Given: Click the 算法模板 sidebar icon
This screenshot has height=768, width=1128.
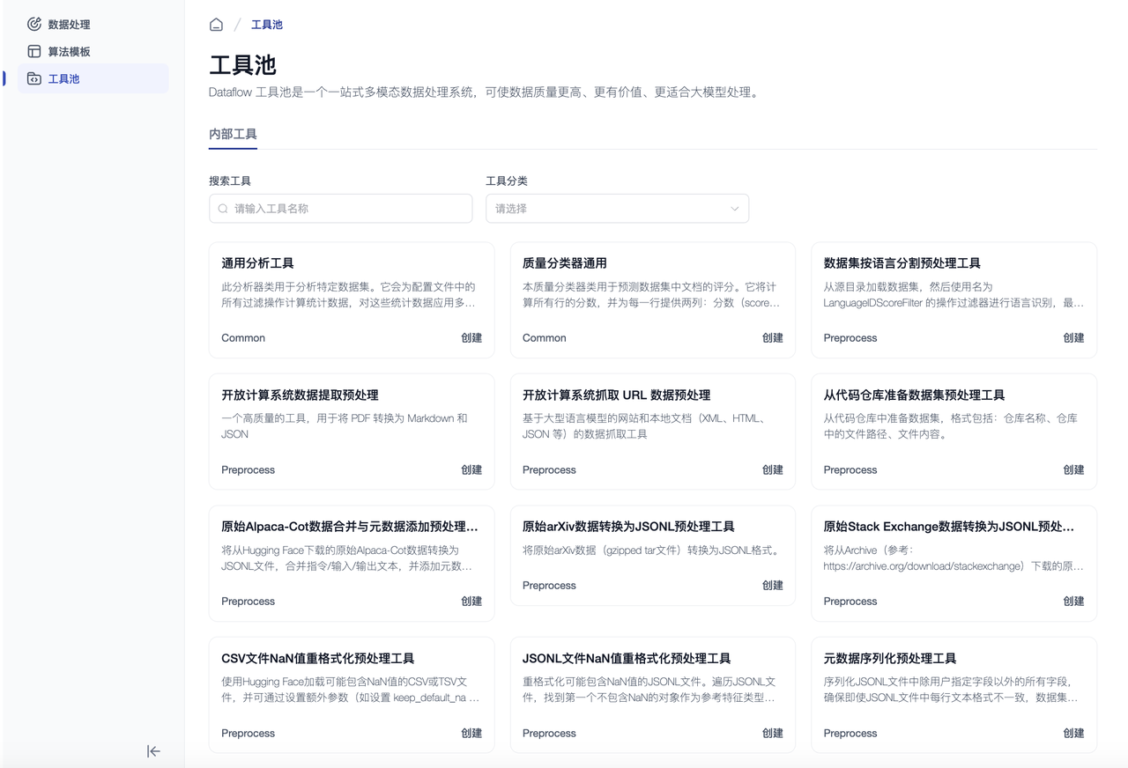Looking at the screenshot, I should coord(34,51).
